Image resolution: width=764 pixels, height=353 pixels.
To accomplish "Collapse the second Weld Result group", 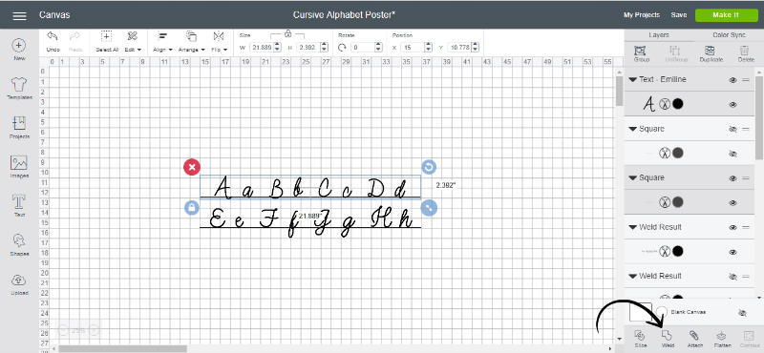I will (633, 276).
